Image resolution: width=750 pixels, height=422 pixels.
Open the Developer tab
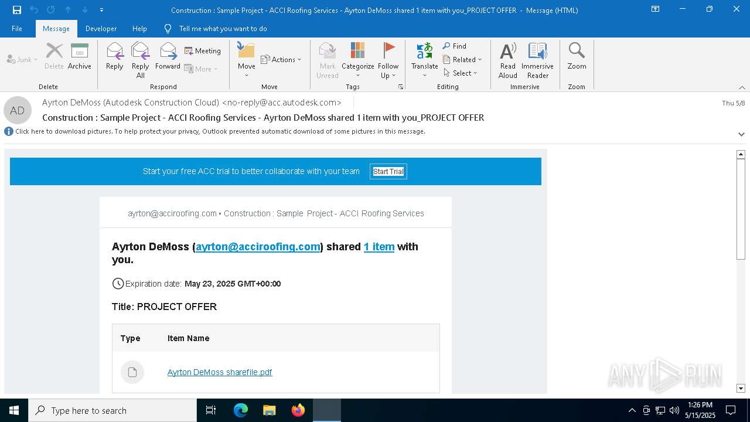point(101,29)
